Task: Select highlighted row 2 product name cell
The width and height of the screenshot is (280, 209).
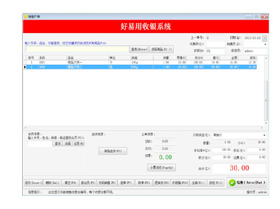Action: coord(88,67)
